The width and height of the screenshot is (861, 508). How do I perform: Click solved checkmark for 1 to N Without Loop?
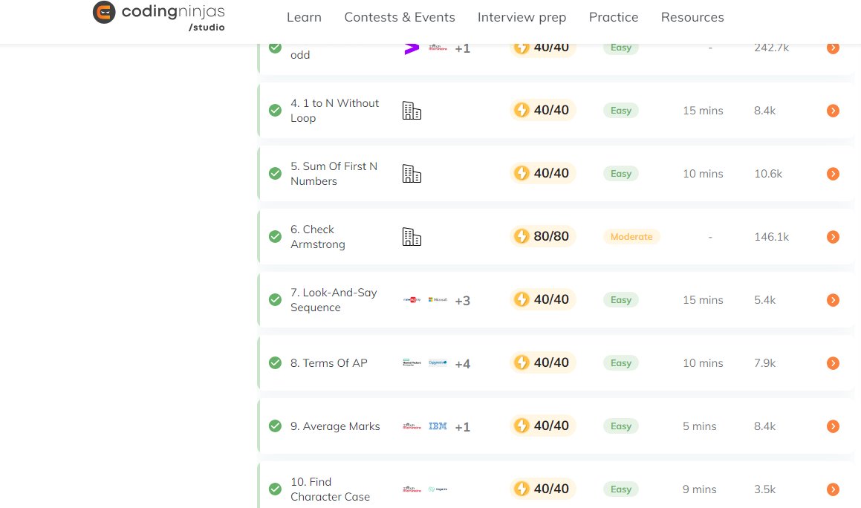(275, 111)
